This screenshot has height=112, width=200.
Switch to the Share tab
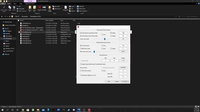coord(15,3)
